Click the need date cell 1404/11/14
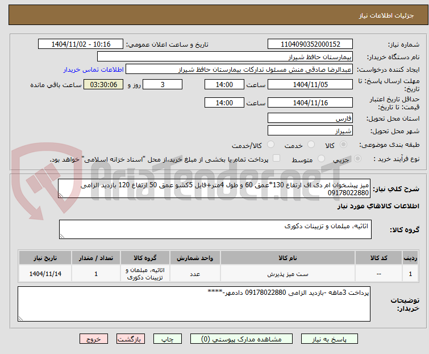The width and height of the screenshot is (429, 354). [x=45, y=274]
